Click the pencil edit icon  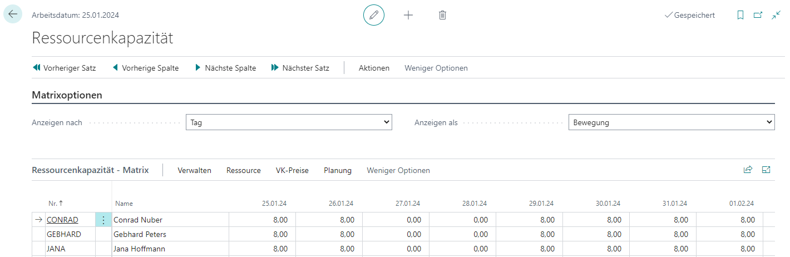(374, 15)
